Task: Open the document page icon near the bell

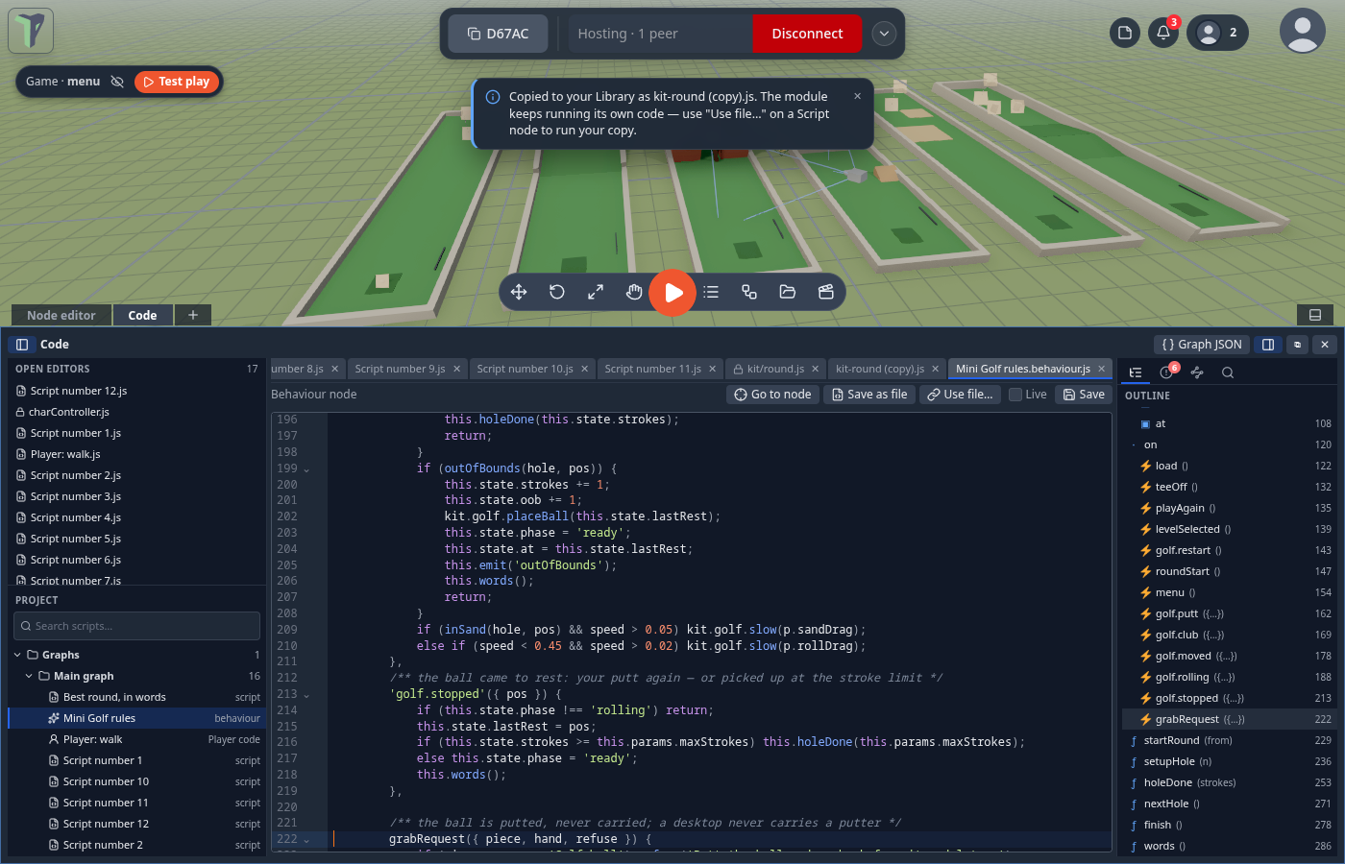Action: pos(1125,33)
